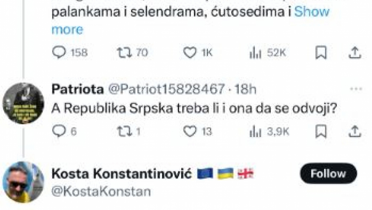This screenshot has height=210, width=372.
Task: Open the @Patriot15828467 handle link
Action: click(x=167, y=90)
